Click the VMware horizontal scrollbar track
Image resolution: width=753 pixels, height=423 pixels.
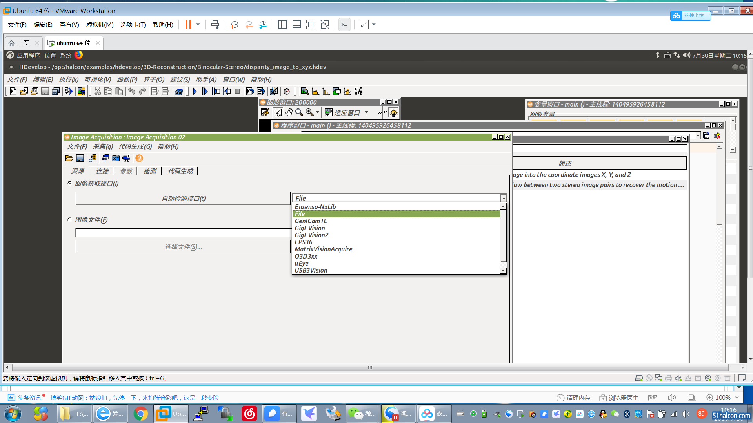370,367
